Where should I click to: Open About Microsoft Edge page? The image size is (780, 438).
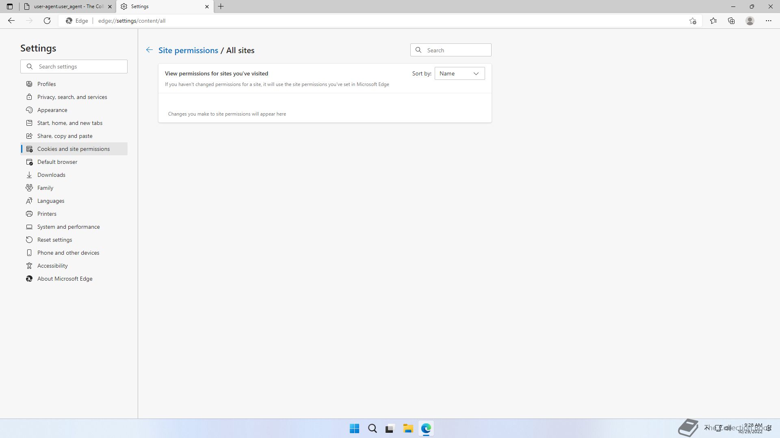(x=65, y=279)
